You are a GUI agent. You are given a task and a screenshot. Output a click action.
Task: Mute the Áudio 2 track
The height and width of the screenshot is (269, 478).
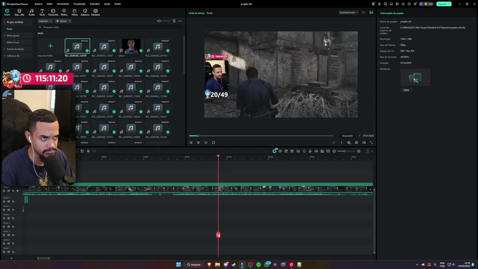(x=9, y=210)
